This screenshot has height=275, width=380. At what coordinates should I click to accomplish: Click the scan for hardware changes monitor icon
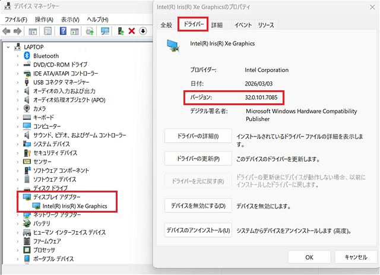tap(105, 31)
